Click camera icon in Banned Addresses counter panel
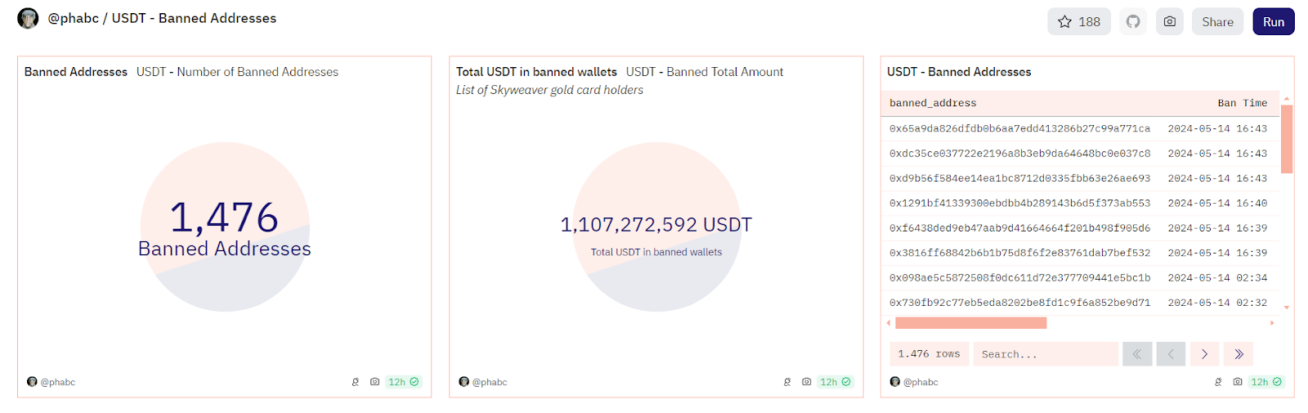 pyautogui.click(x=374, y=382)
